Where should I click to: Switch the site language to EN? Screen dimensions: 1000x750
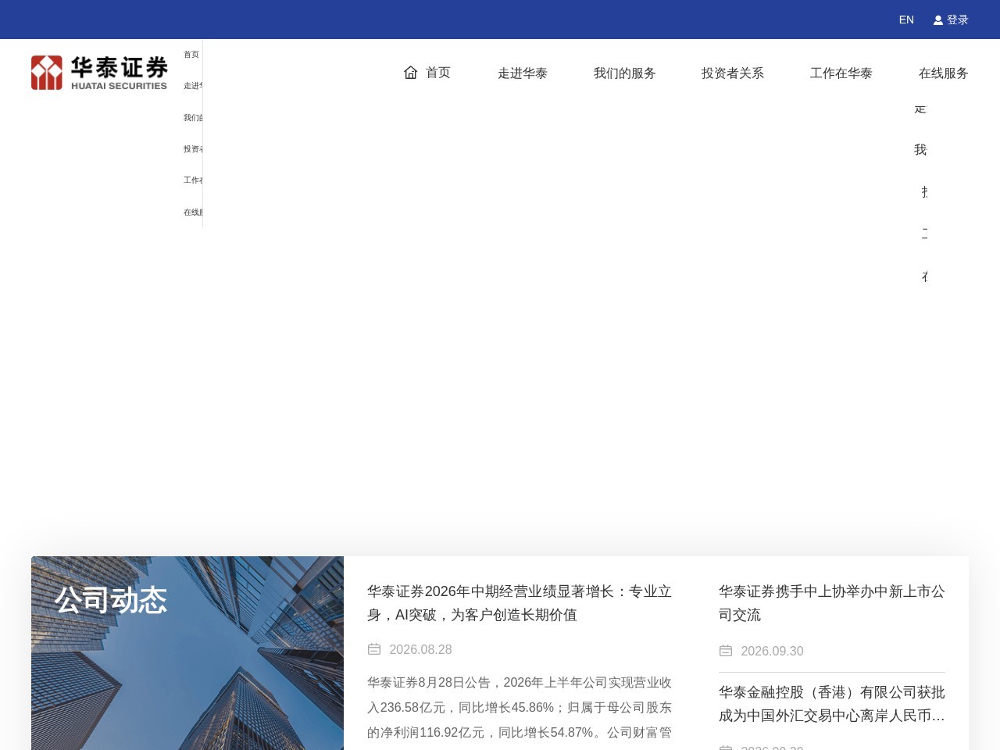906,20
